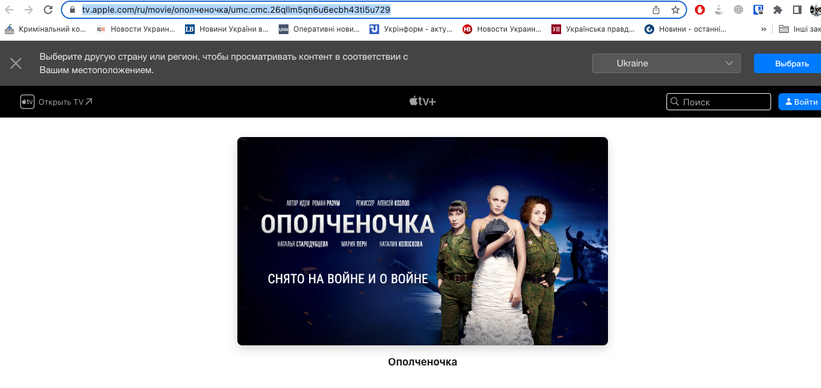821x388 pixels.
Task: Go forward to the next page
Action: pyautogui.click(x=28, y=10)
